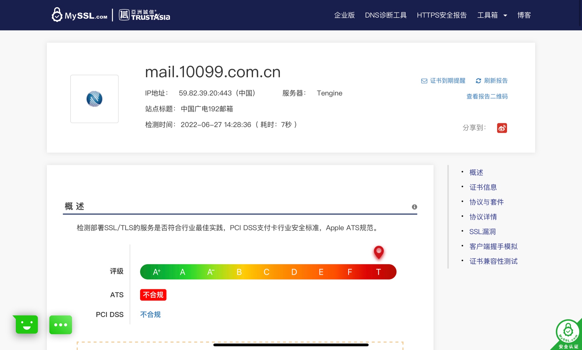582x350 pixels.
Task: Open DNS诊断工具 menu item
Action: (x=386, y=15)
